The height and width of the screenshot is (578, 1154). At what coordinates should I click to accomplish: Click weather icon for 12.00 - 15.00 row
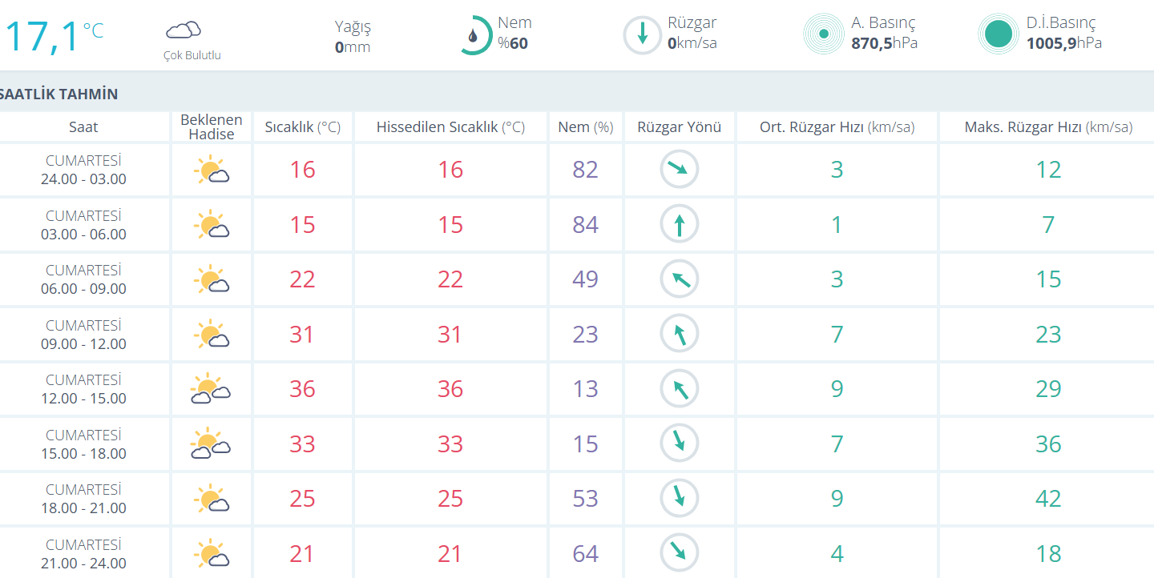pos(211,389)
